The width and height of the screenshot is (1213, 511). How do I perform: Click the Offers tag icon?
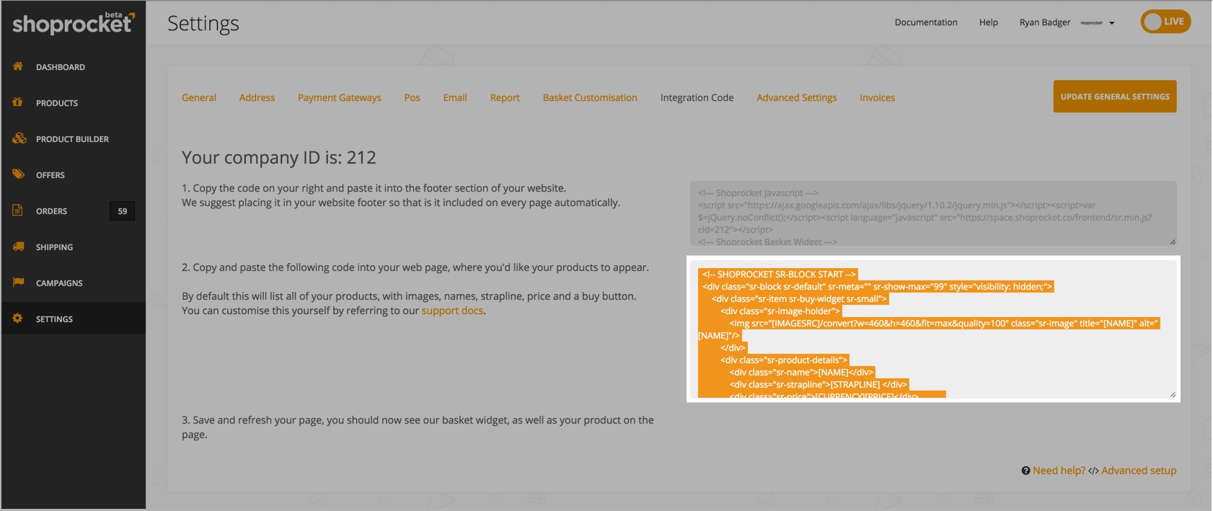click(x=18, y=174)
